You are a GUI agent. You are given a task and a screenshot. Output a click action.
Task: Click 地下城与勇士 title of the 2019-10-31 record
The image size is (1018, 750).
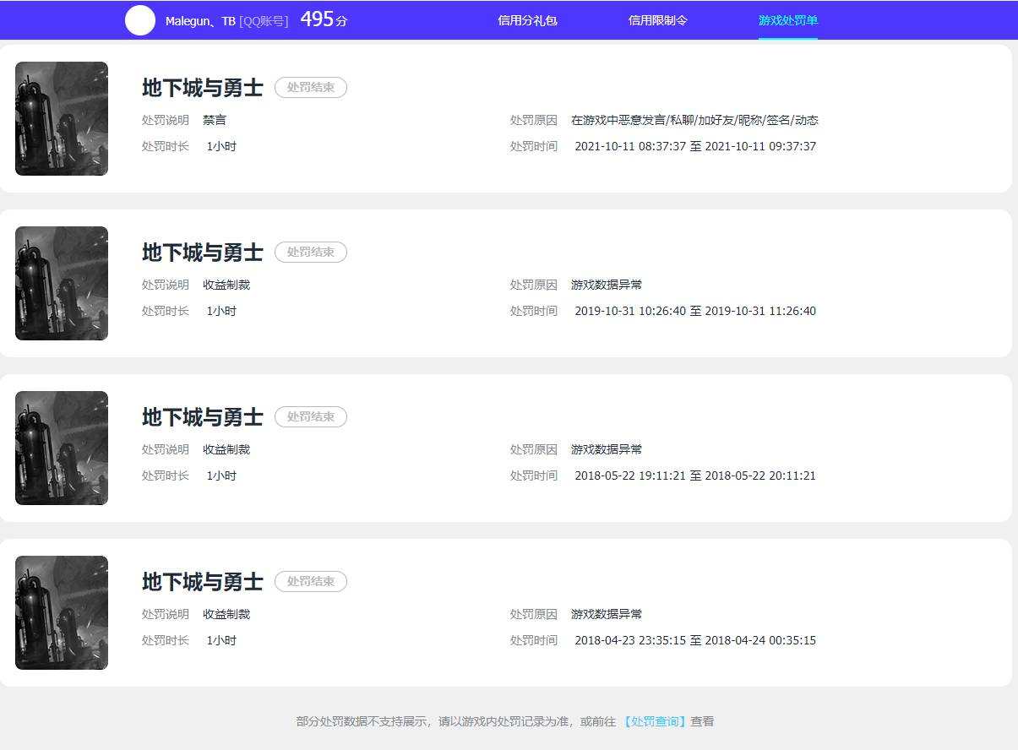pos(203,253)
